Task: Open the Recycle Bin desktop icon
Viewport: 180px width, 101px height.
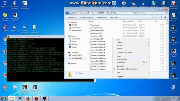Action: pos(5,4)
